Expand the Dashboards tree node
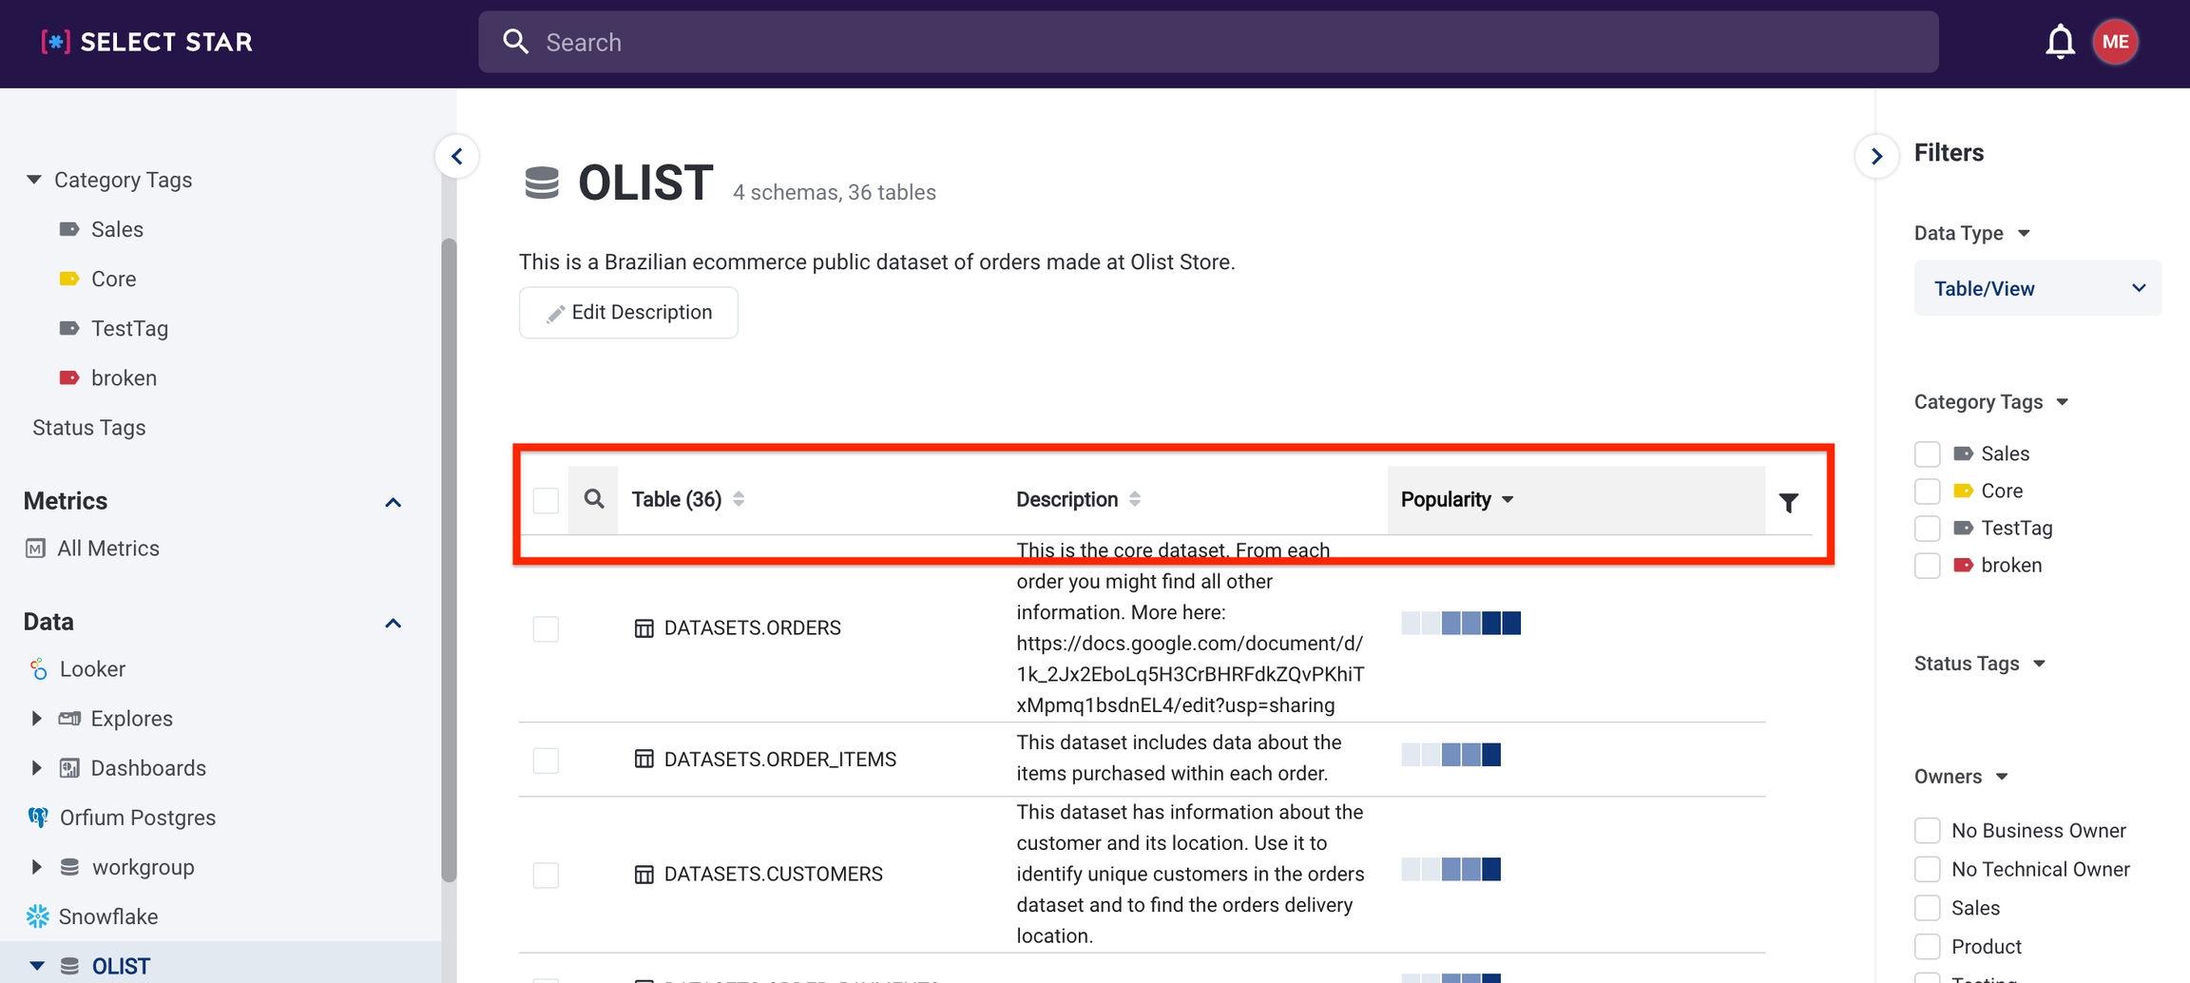Image resolution: width=2190 pixels, height=983 pixels. (x=36, y=768)
